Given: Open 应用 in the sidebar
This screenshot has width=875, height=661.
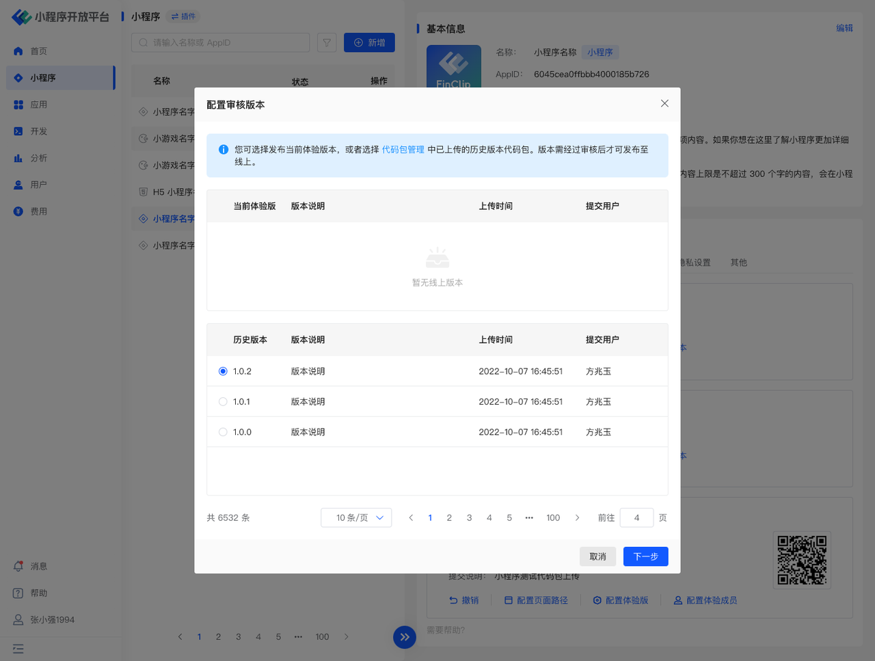Looking at the screenshot, I should pos(38,105).
